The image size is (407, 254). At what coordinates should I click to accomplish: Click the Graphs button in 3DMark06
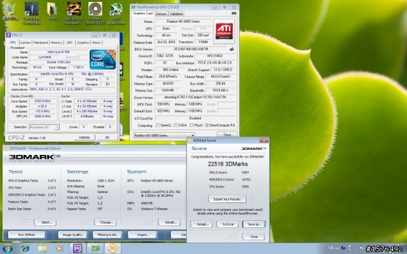[x=142, y=235]
